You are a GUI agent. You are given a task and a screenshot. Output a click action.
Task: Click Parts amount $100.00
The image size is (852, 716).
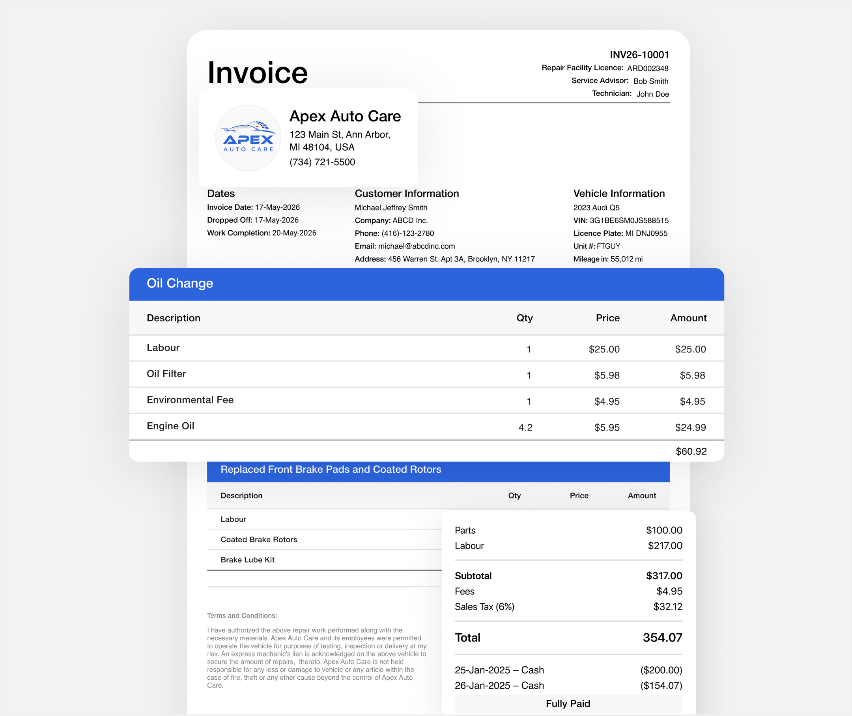pos(664,531)
